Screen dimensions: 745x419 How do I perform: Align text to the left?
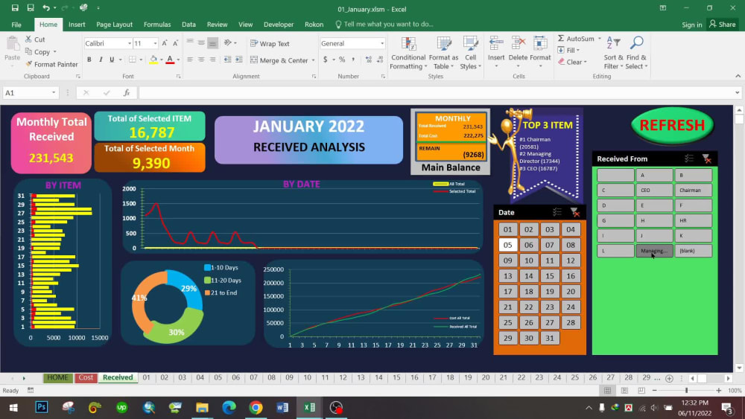(x=190, y=60)
